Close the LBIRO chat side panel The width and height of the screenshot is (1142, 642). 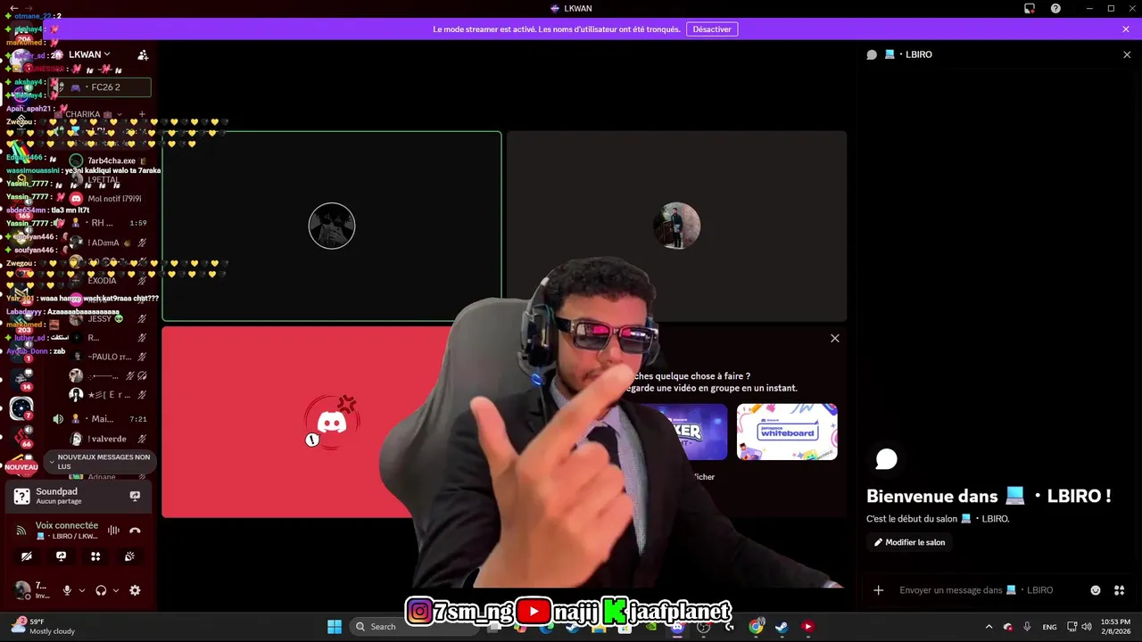tap(1127, 54)
